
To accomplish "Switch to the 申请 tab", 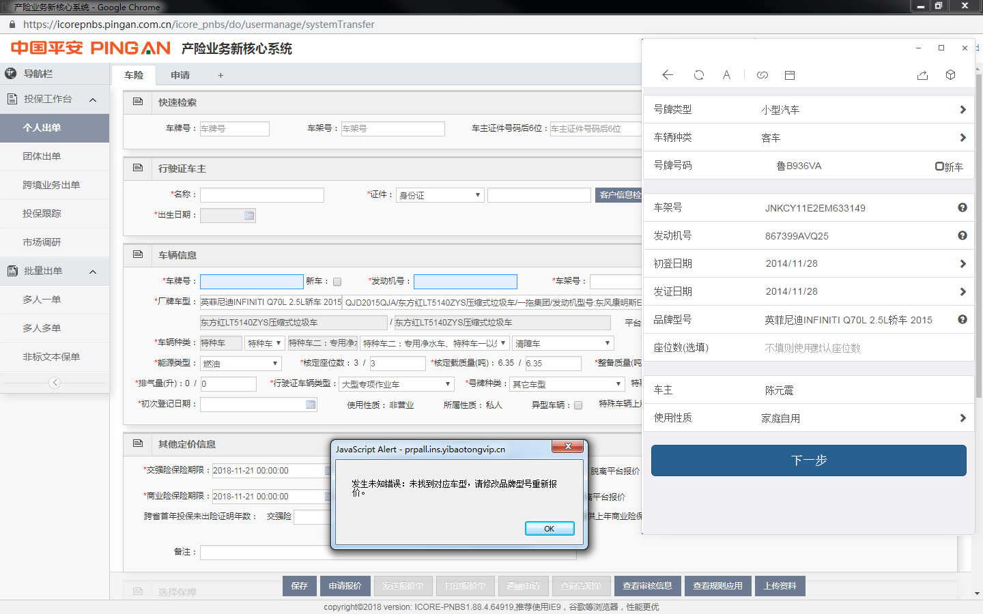I will coord(180,75).
